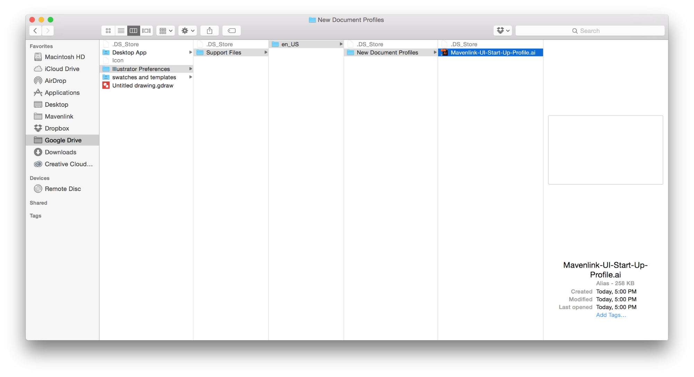Screen dimensions: 694x377
Task: Click the Created date value
Action: click(x=616, y=292)
